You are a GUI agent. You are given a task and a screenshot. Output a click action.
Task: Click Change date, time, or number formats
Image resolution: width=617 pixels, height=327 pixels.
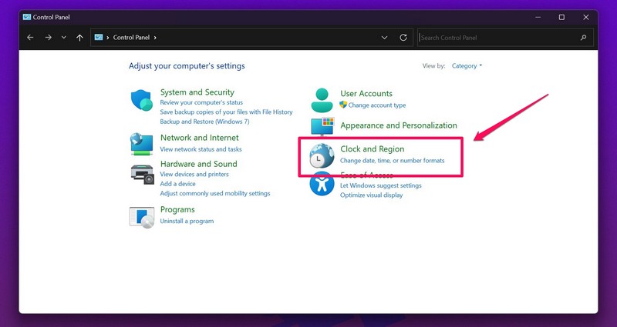click(392, 161)
